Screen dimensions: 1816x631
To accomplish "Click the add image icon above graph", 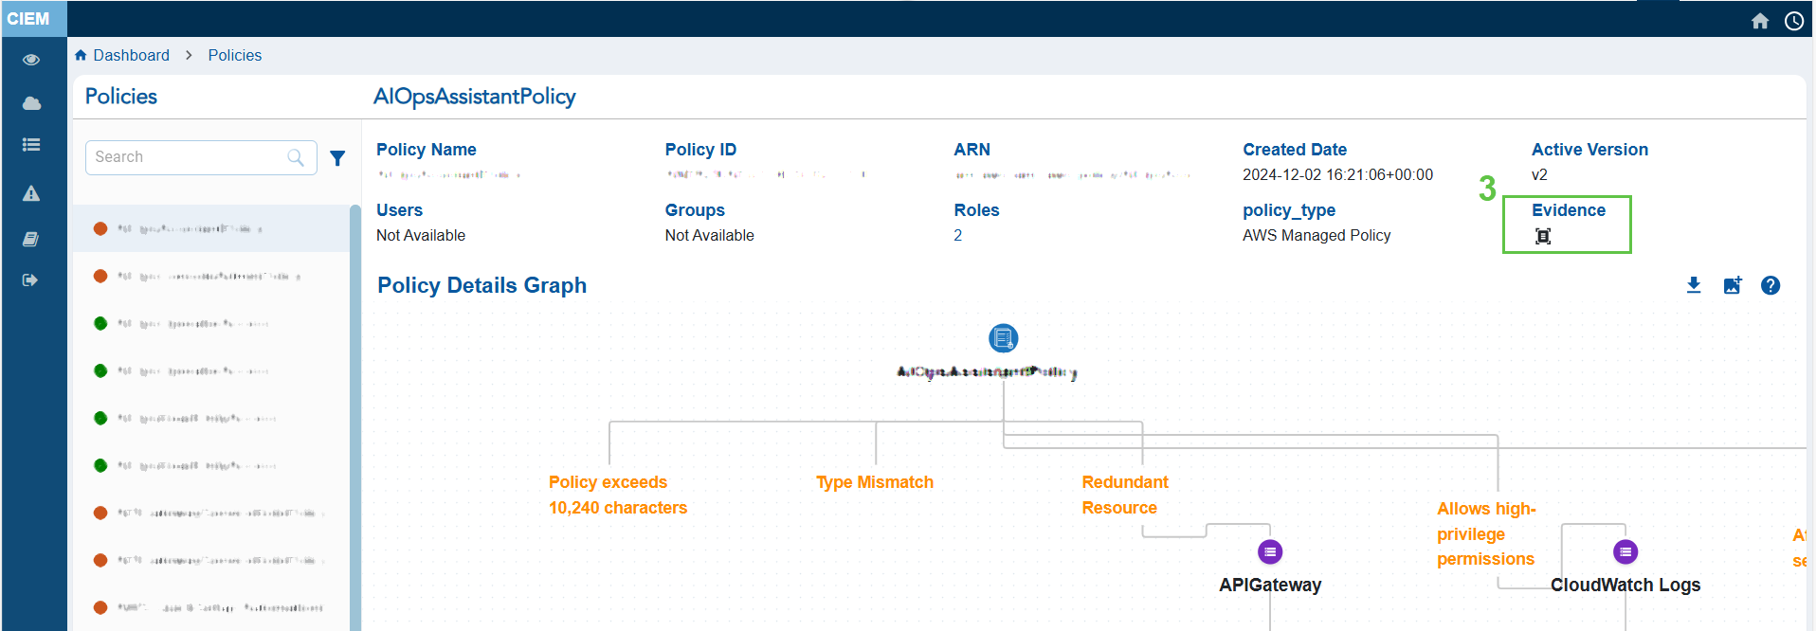I will coord(1733,285).
